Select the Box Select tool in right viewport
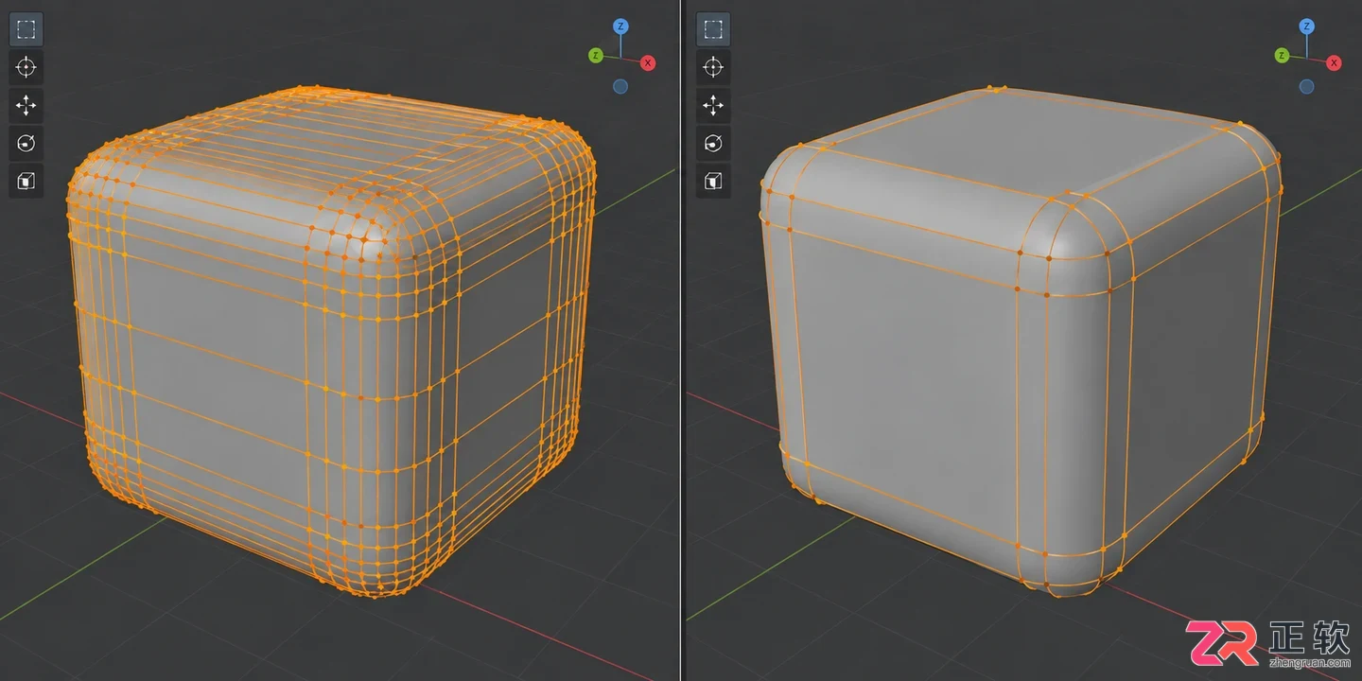The height and width of the screenshot is (681, 1362). coord(713,29)
